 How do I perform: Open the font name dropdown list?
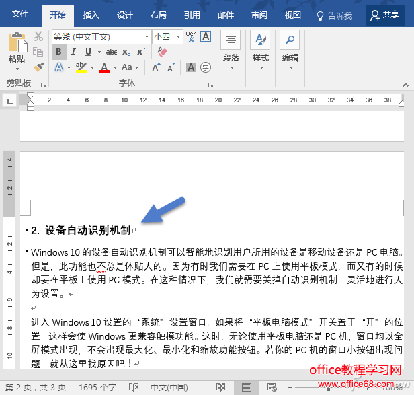pos(147,36)
